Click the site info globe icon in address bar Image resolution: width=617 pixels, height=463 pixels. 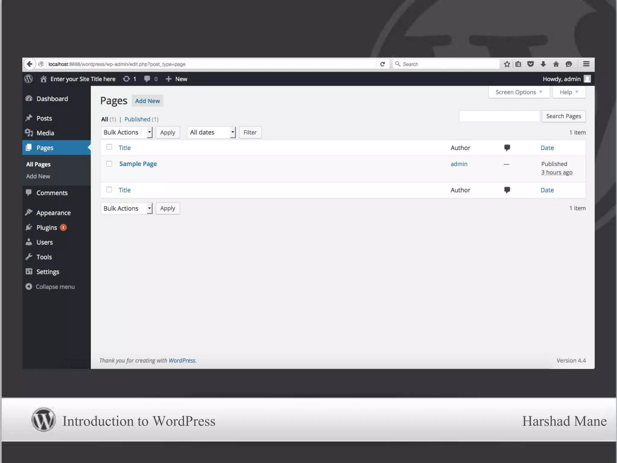click(x=41, y=64)
